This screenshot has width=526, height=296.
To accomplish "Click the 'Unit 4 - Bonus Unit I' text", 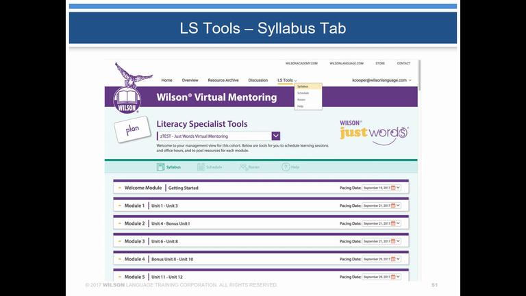I will tap(171, 223).
